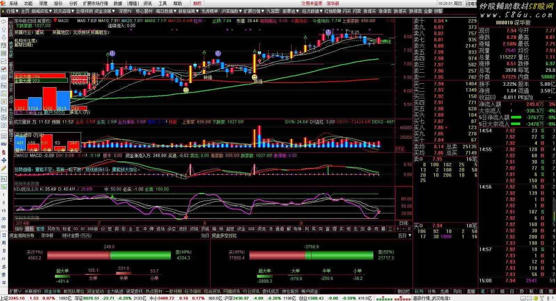Viewport: 556px width, 301px height.
Task: Click the F10 icon in left sidebar
Action: [4, 85]
